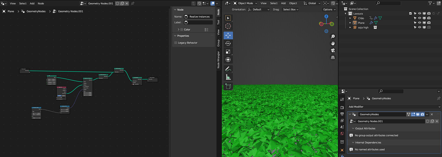Open node editor Add menu

click(32, 3)
